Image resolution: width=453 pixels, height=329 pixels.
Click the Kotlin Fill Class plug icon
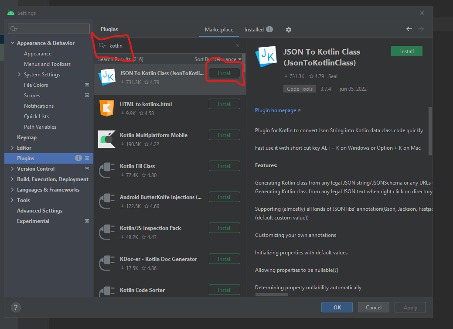pyautogui.click(x=106, y=170)
